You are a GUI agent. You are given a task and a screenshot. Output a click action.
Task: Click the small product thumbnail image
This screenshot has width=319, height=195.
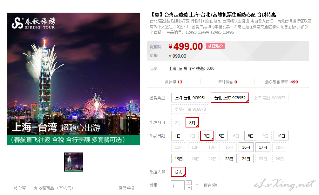(74, 162)
